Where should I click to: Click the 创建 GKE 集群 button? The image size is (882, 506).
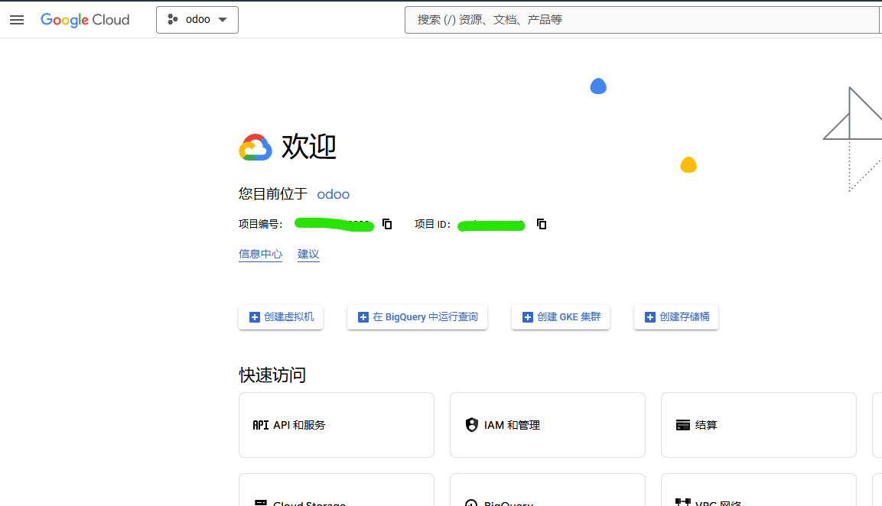(561, 317)
